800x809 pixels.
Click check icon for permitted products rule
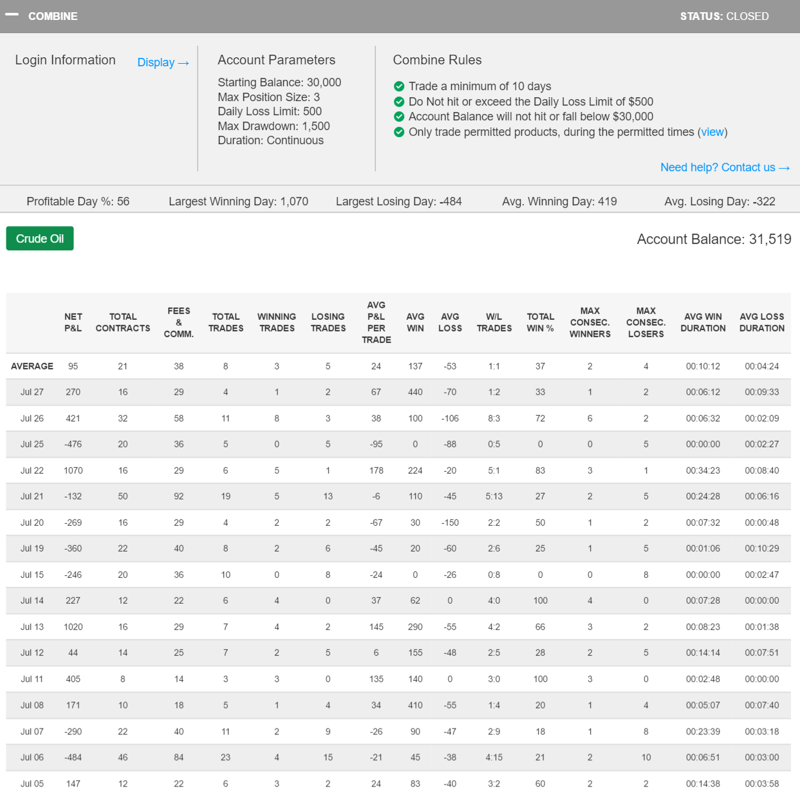pyautogui.click(x=399, y=132)
